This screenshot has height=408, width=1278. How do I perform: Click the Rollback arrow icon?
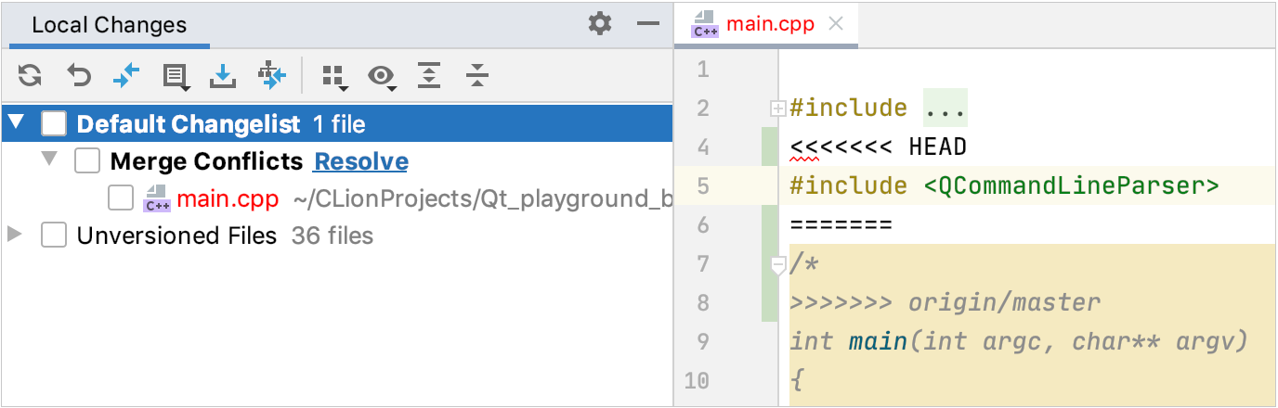pyautogui.click(x=79, y=76)
